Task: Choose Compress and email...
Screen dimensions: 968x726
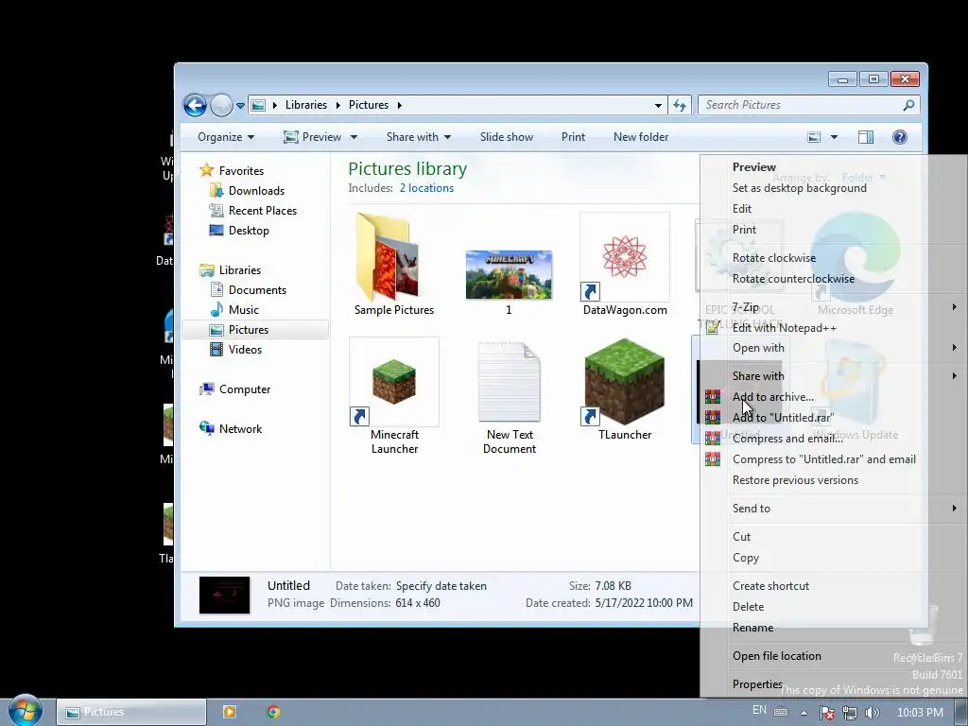Action: (787, 439)
